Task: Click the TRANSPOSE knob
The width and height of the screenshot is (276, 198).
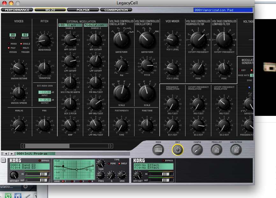Action: [44, 68]
